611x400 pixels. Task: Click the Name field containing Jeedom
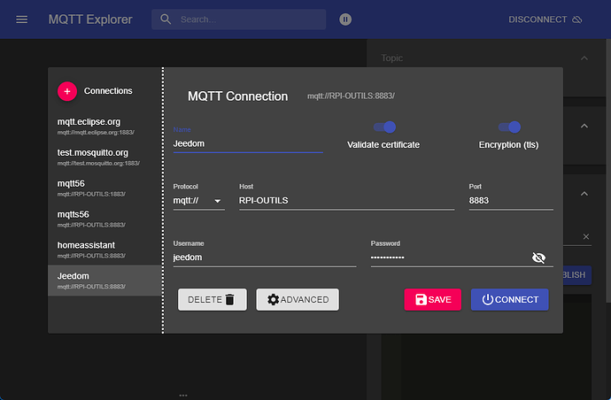click(x=248, y=143)
